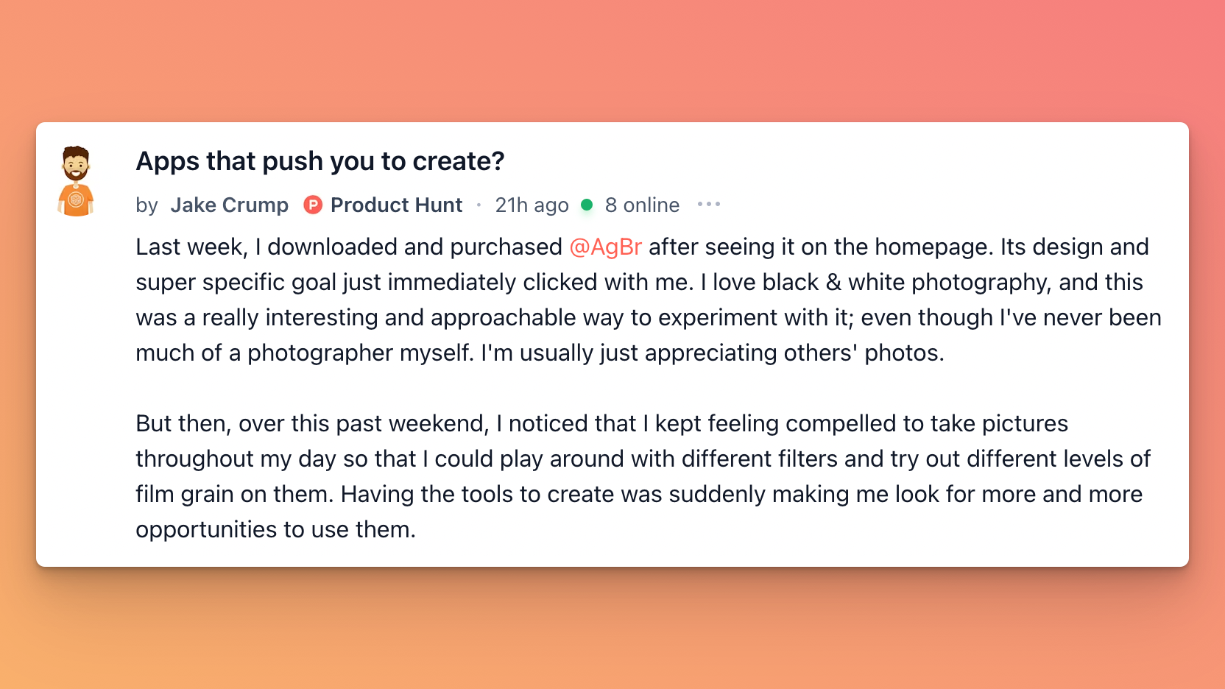
Task: Open the Product Hunt forum name link
Action: click(396, 205)
